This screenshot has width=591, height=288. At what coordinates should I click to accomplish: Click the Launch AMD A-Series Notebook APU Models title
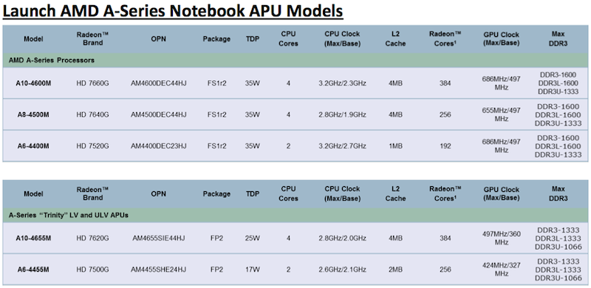tap(173, 11)
